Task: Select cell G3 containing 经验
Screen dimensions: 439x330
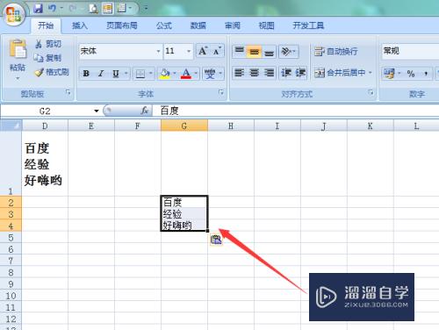Action: [184, 214]
